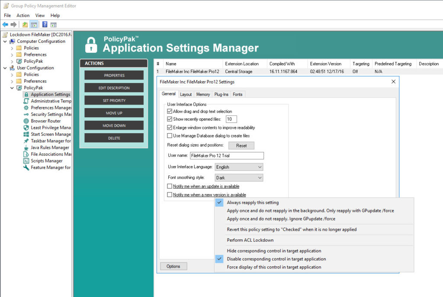
Task: Open the Action menu
Action: [x=23, y=16]
